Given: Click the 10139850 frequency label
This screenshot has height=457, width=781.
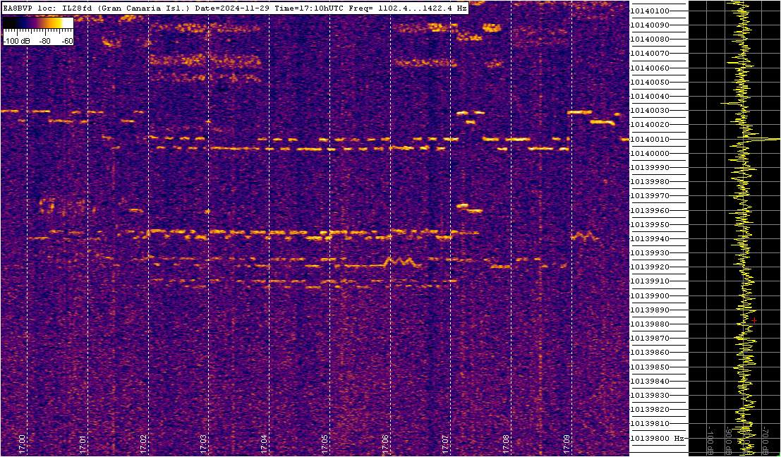Looking at the screenshot, I should coord(650,367).
